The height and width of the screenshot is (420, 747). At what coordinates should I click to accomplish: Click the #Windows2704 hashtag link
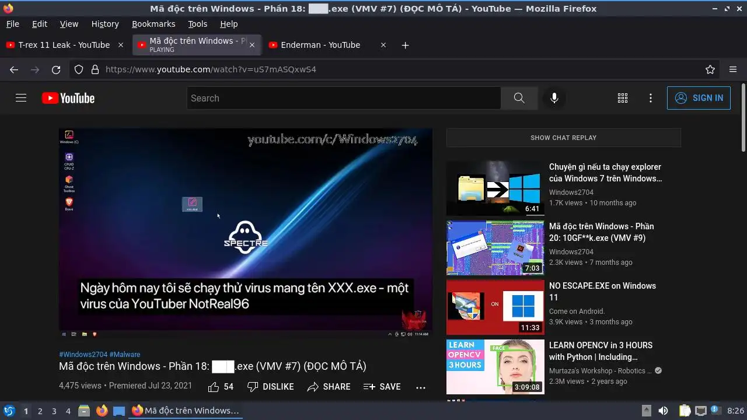coord(83,355)
